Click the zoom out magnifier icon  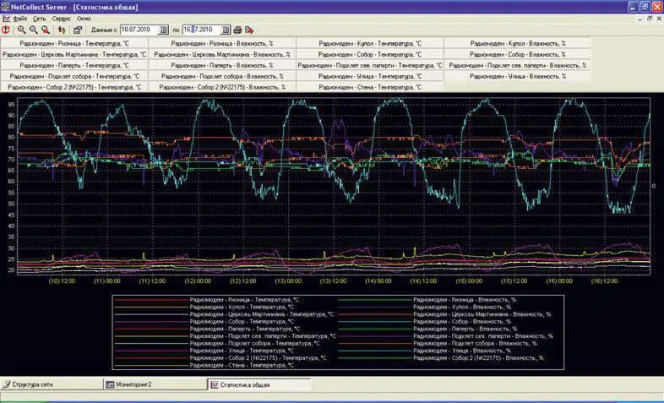point(34,30)
